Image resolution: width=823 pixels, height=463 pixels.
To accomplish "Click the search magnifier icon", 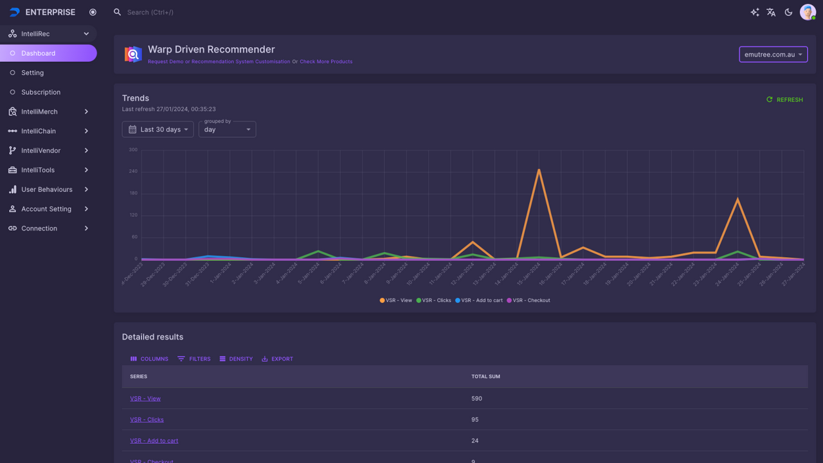I will click(117, 12).
